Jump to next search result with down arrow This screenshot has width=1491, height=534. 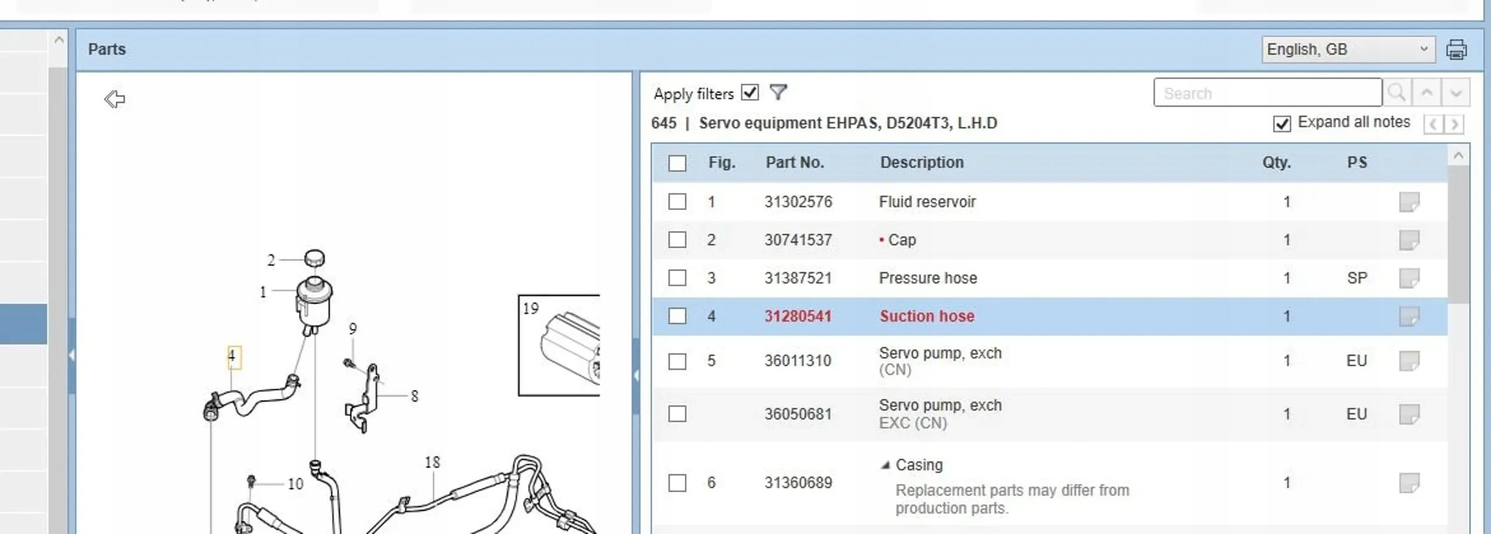pyautogui.click(x=1456, y=93)
